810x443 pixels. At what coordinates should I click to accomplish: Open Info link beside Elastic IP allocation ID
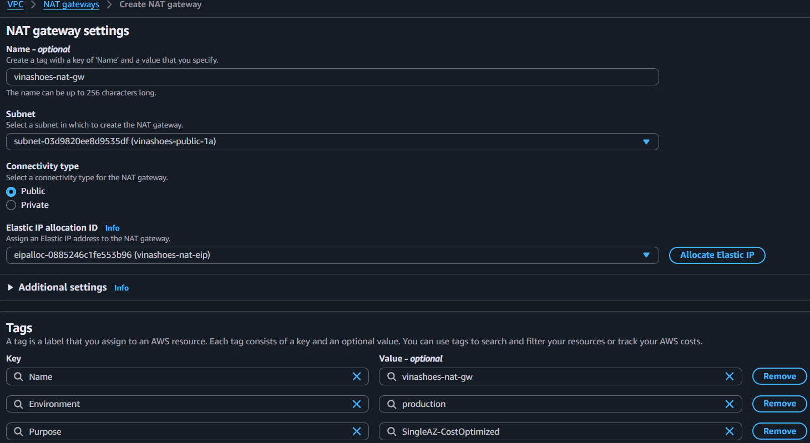[112, 228]
